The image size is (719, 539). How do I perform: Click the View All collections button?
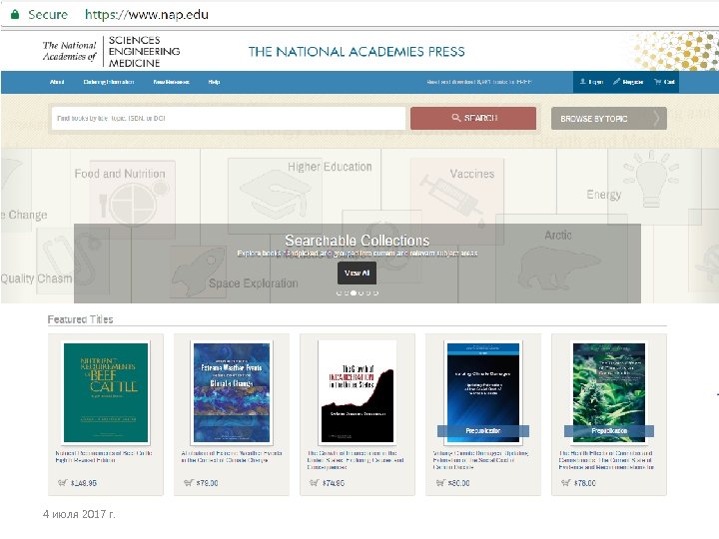pos(357,272)
